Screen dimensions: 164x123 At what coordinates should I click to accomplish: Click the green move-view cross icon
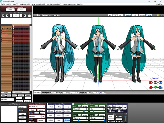pos(161,15)
